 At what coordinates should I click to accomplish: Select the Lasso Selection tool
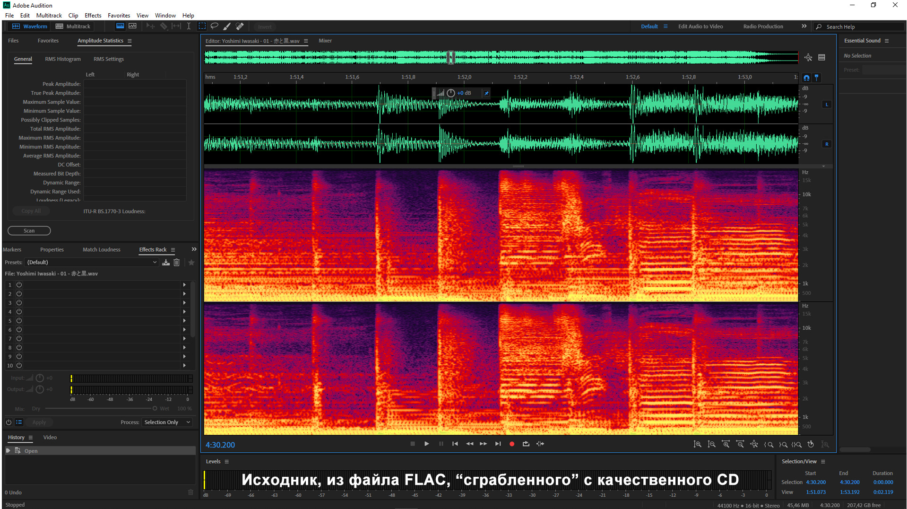pyautogui.click(x=215, y=26)
